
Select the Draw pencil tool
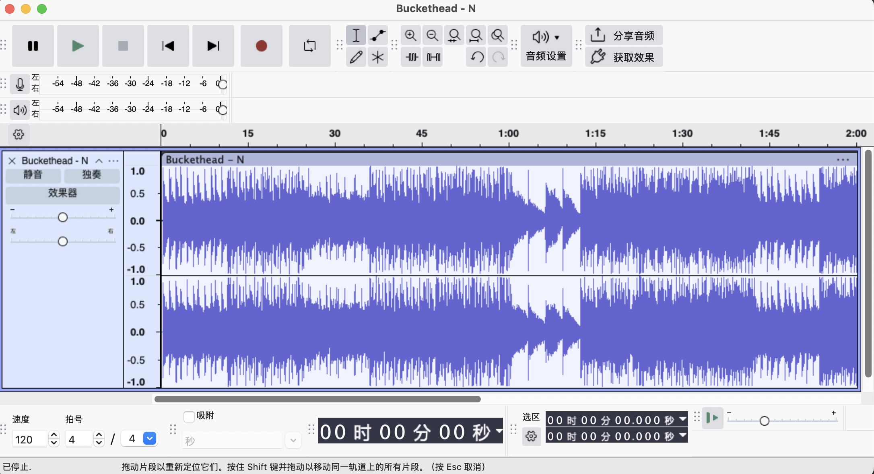click(x=356, y=57)
